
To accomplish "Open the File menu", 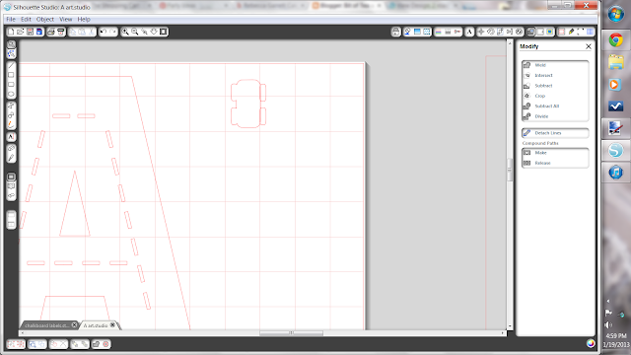I will pos(11,19).
